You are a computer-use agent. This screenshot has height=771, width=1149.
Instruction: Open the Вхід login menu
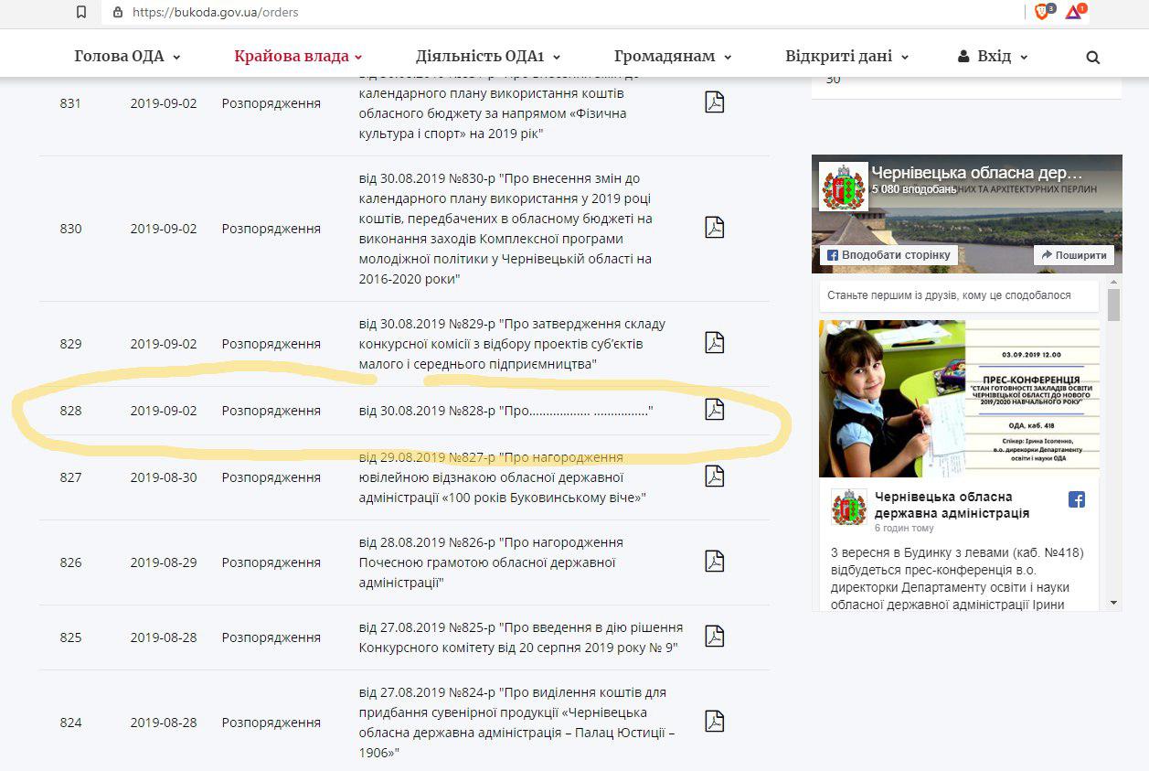pos(993,57)
